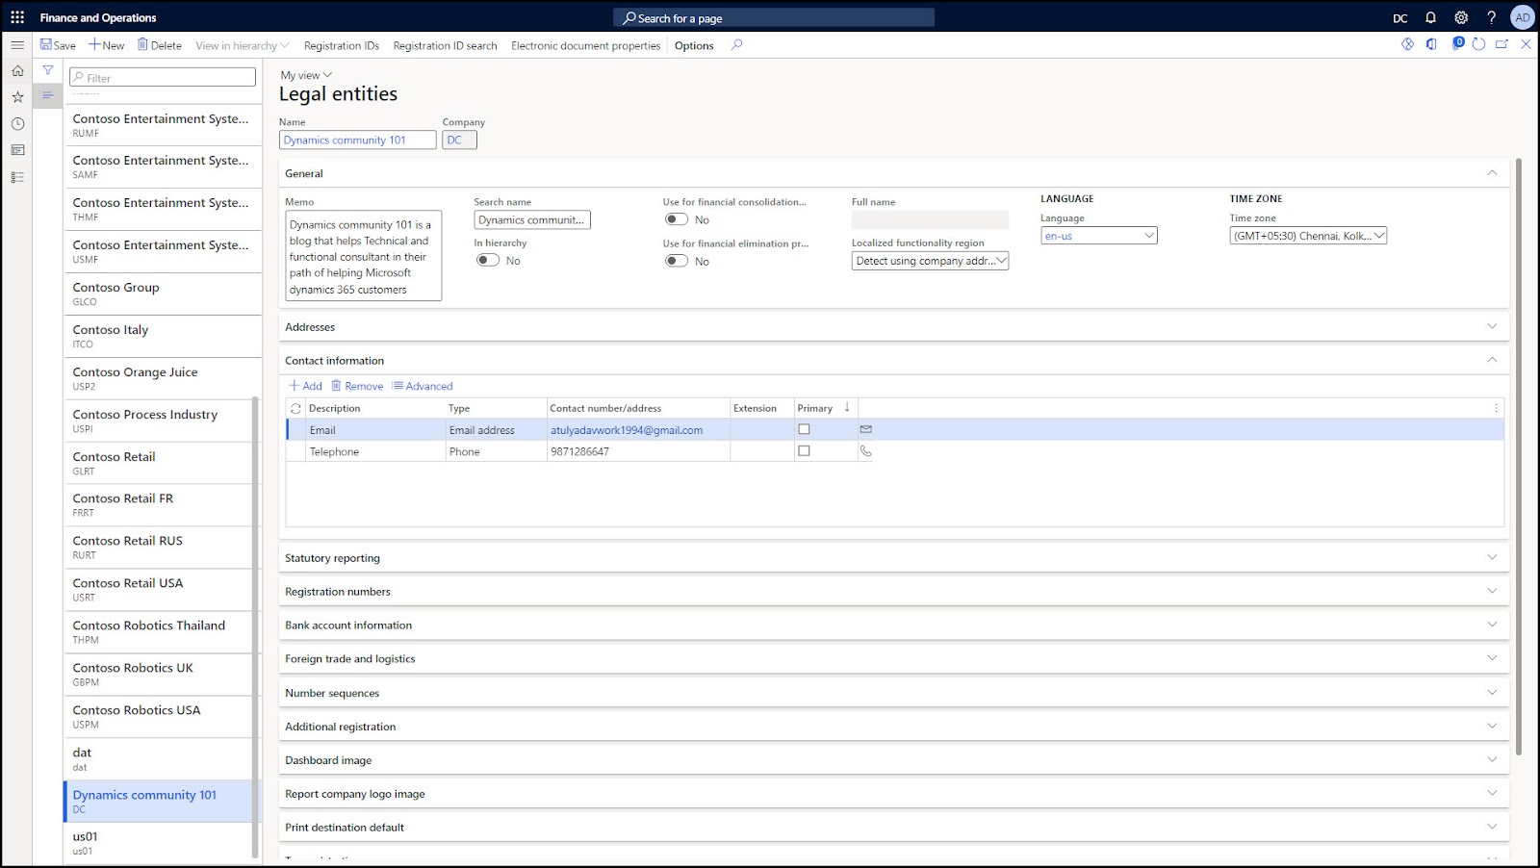The height and width of the screenshot is (868, 1540).
Task: Click the entity list scrollbar
Action: click(x=255, y=625)
